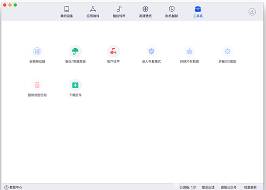Click the 我的设备 tab label
Screen dimensions: 266x190
67,16
